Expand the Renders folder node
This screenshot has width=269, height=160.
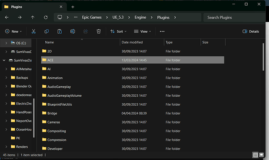(6, 147)
